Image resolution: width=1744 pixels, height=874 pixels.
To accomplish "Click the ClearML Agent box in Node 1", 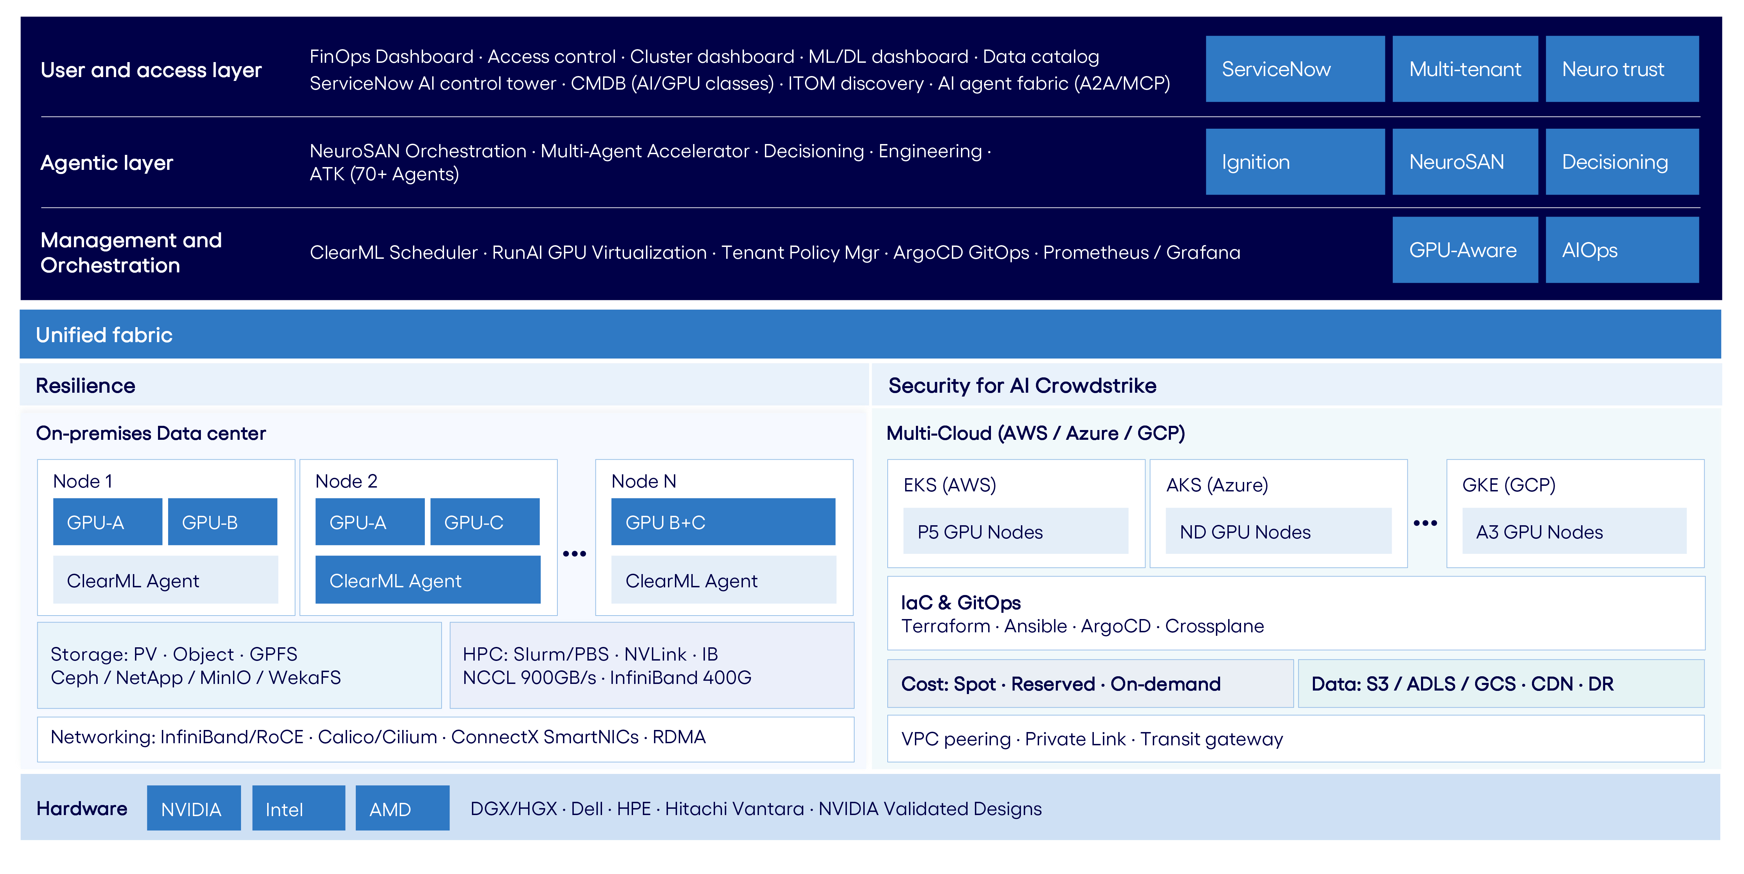I will click(x=166, y=580).
